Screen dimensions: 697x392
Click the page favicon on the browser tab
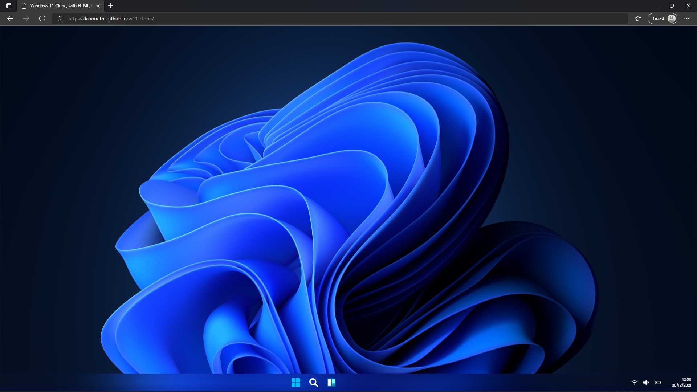pos(24,6)
